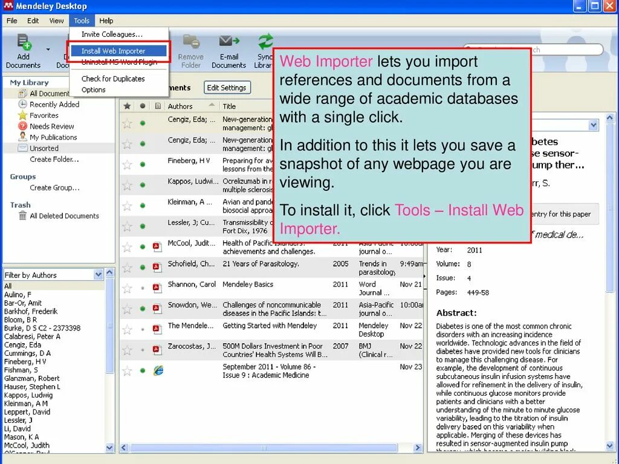
Task: Open the details panel type dropdown
Action: (593, 125)
